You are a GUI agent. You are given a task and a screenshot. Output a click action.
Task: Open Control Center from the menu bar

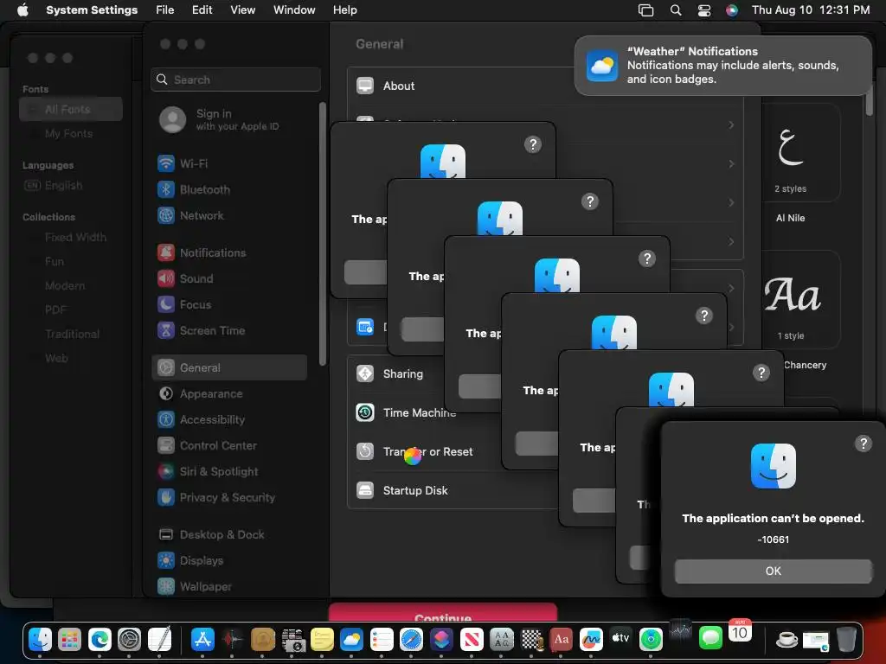click(x=704, y=10)
